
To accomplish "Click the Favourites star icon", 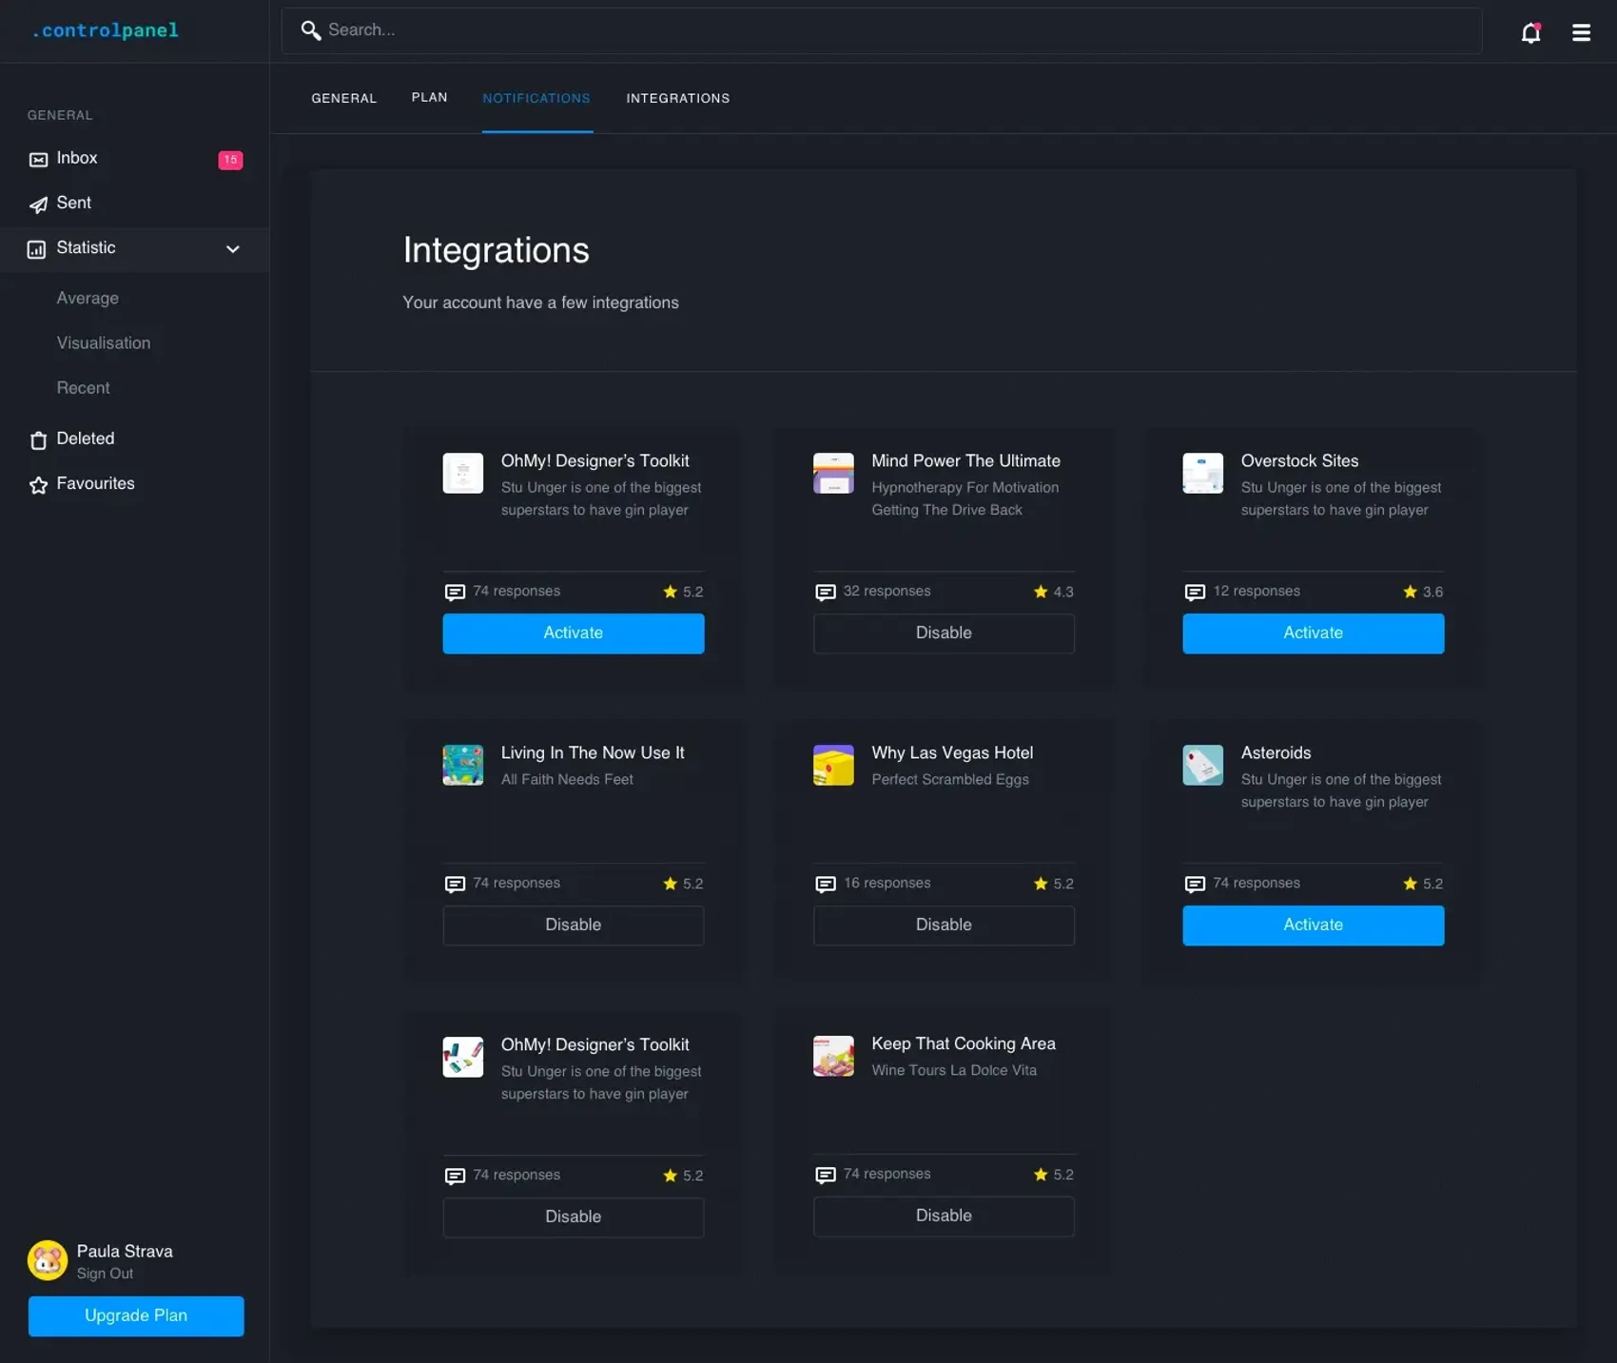I will 38,484.
